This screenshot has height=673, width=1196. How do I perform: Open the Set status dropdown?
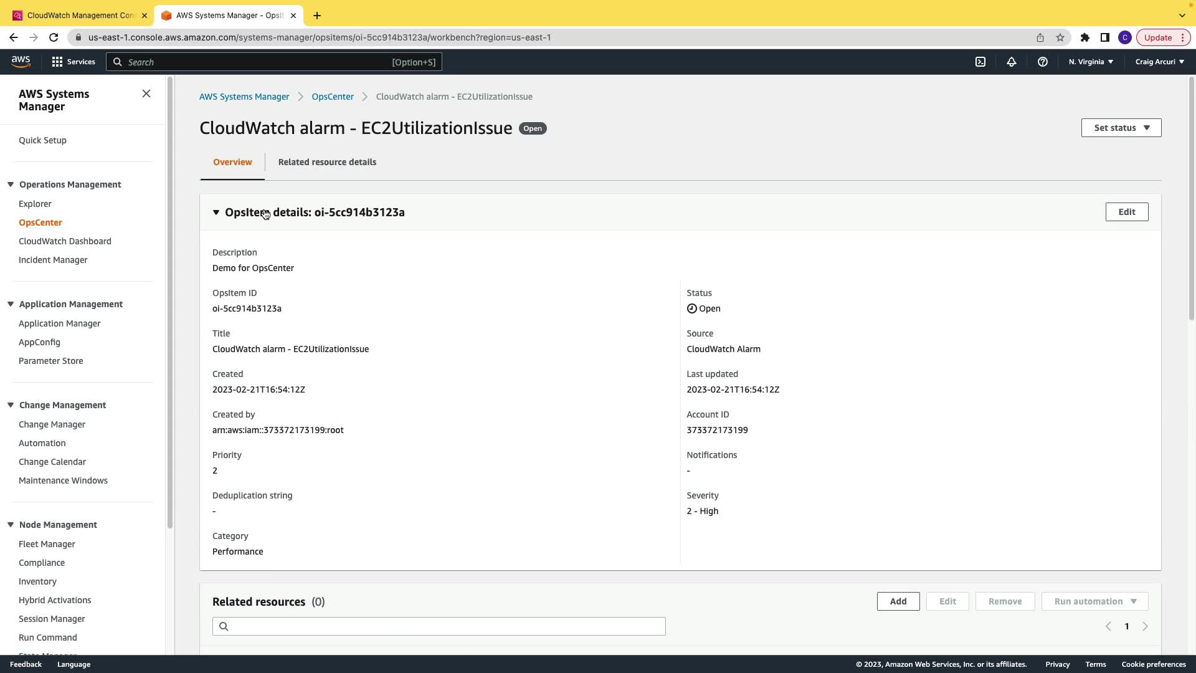point(1121,128)
